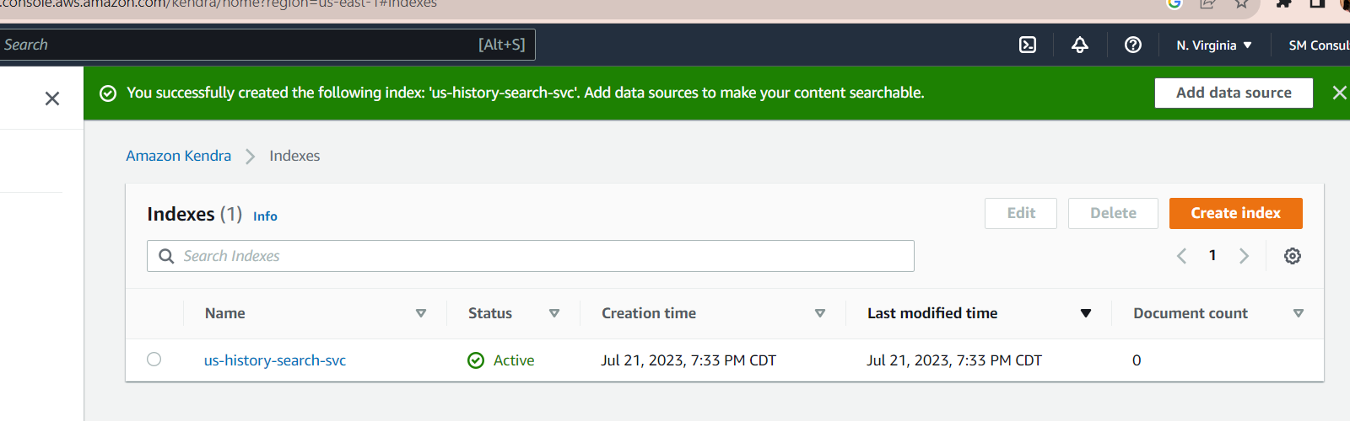Click the Document count column header
The image size is (1350, 421).
[x=1191, y=313]
